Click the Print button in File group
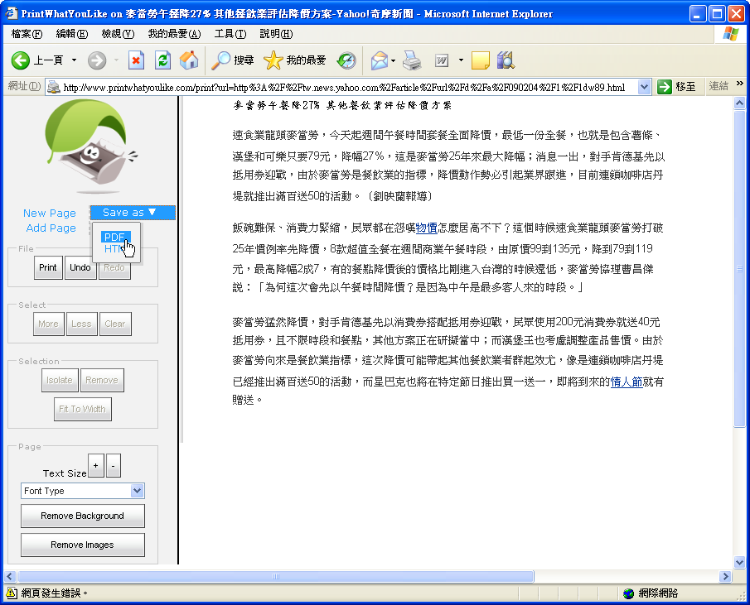Screen dimensions: 750x605 (x=48, y=267)
